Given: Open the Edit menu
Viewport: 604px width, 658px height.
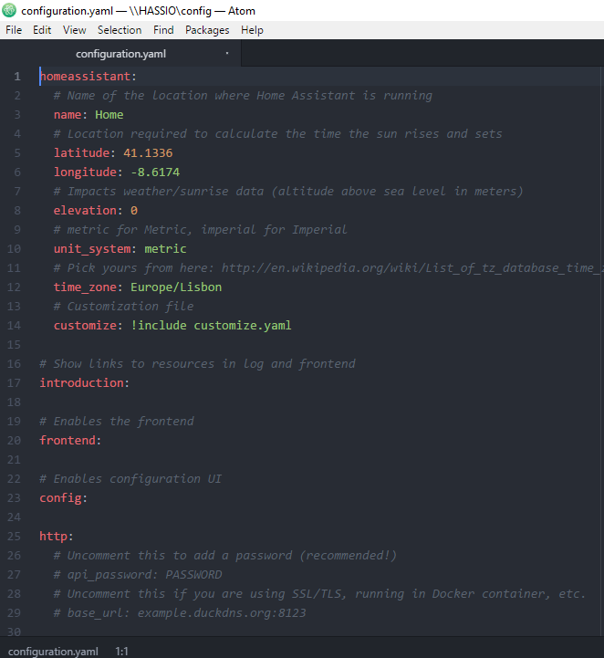Looking at the screenshot, I should (x=42, y=30).
